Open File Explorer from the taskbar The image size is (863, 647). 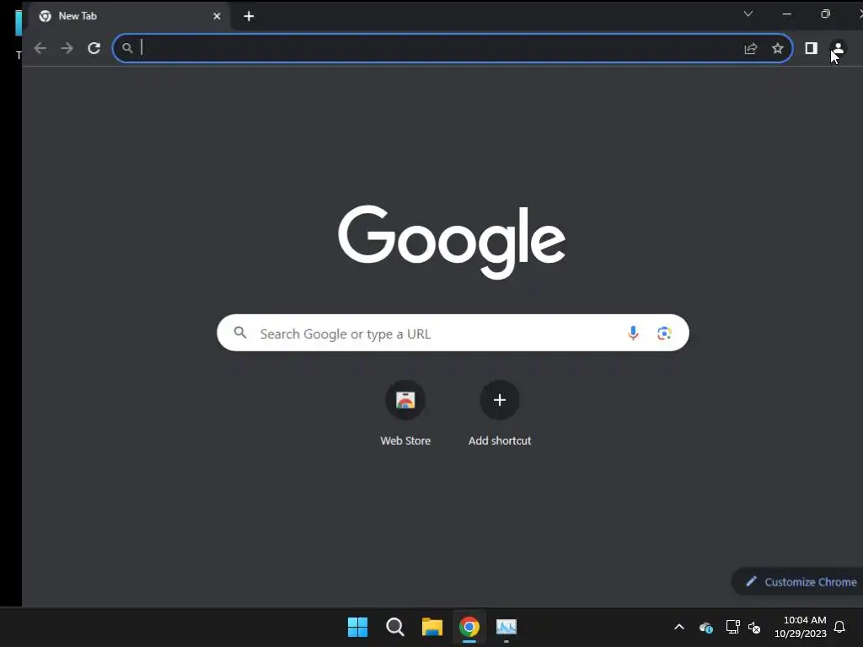[x=432, y=627]
